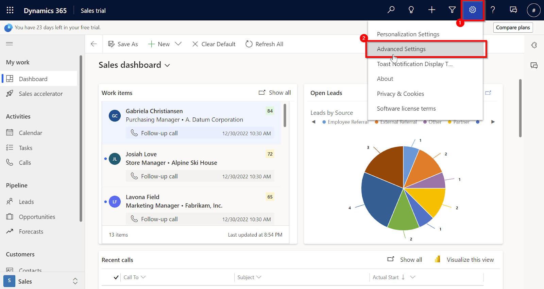Click the Power BI Visualize this view icon
Image resolution: width=544 pixels, height=289 pixels.
(438, 259)
